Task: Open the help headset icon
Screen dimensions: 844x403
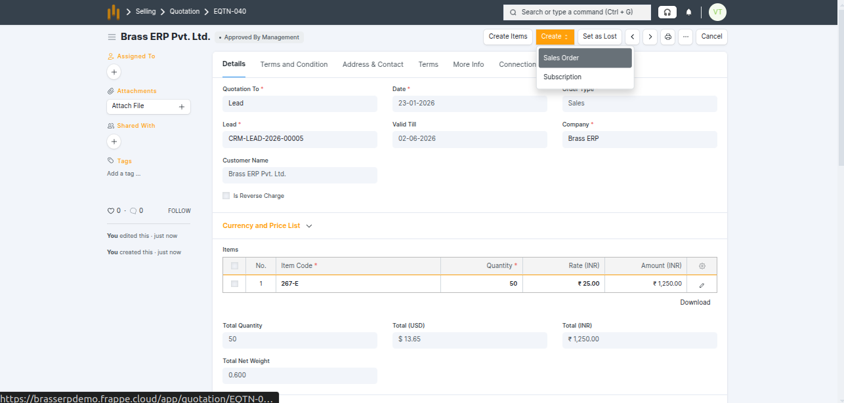Action: (x=667, y=12)
